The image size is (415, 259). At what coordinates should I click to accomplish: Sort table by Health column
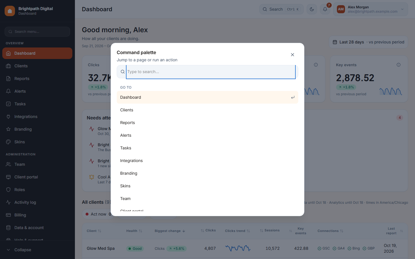click(x=134, y=231)
